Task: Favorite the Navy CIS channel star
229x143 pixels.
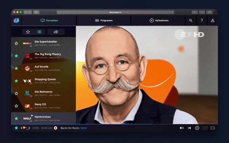Action: [x=16, y=106]
